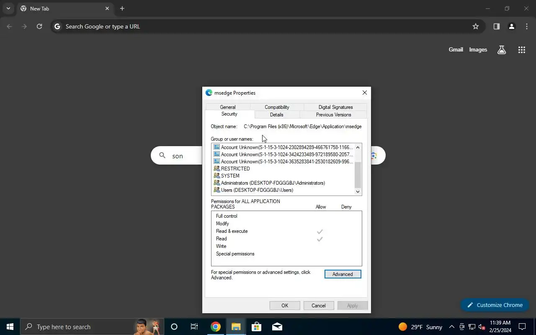Open a new browser tab
Viewport: 536px width, 335px height.
click(122, 8)
